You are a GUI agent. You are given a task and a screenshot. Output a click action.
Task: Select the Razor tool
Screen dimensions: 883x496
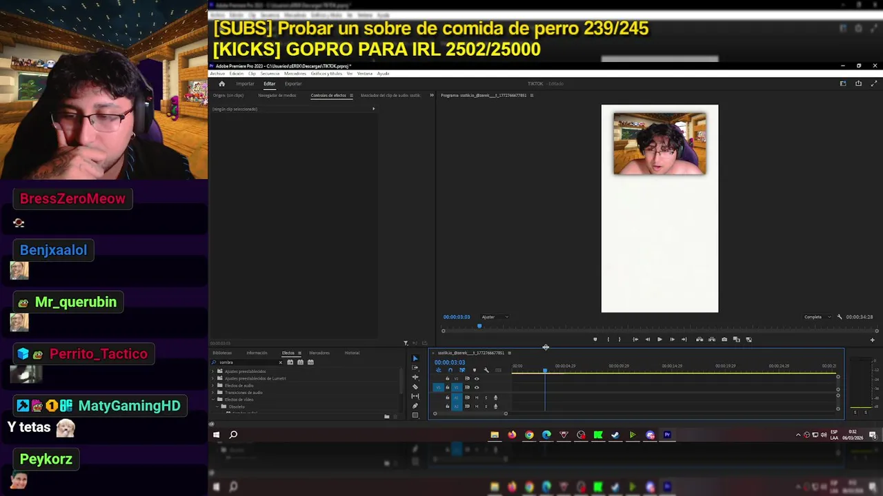(415, 387)
